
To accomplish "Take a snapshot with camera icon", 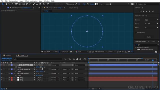I will click(x=71, y=52).
